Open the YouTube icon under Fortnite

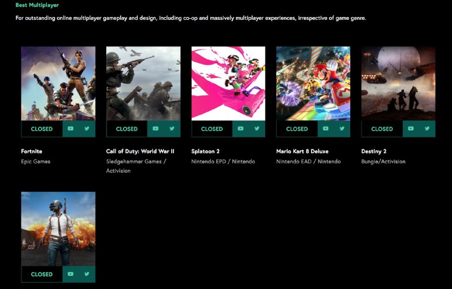click(x=71, y=128)
